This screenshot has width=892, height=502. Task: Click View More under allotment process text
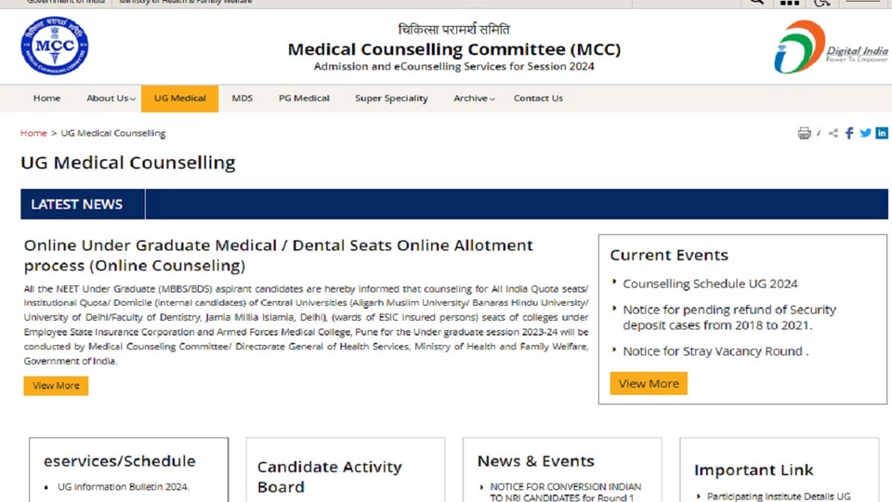(x=56, y=386)
